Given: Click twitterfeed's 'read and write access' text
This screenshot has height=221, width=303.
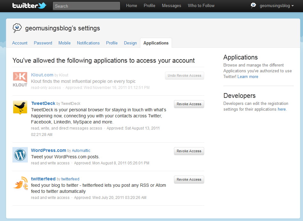Looking at the screenshot, I should (50, 198).
